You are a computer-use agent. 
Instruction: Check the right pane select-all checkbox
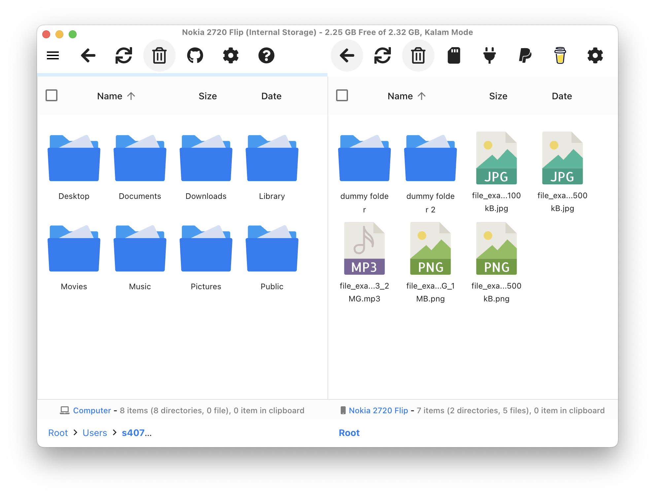[342, 96]
